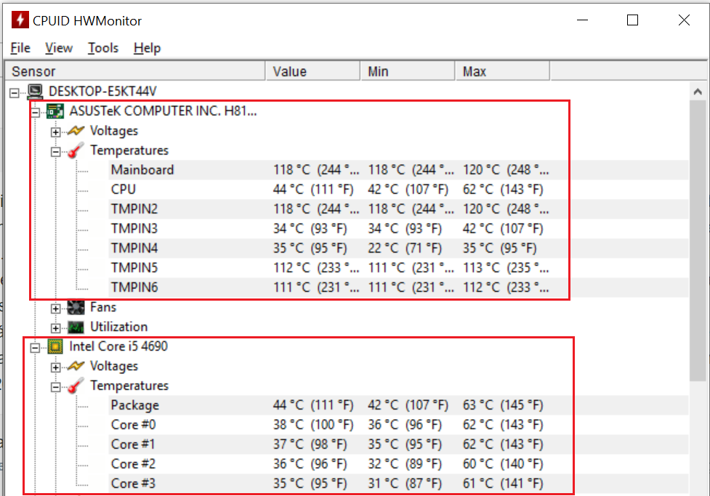Collapse the Intel Core i5 4690 node

pos(35,348)
